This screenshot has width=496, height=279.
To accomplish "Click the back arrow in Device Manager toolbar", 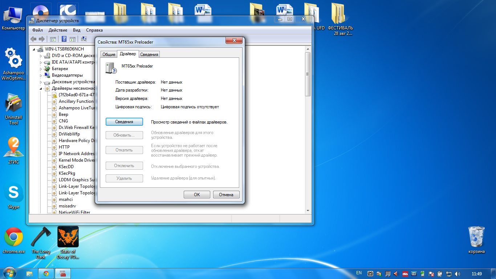I will tap(33, 39).
